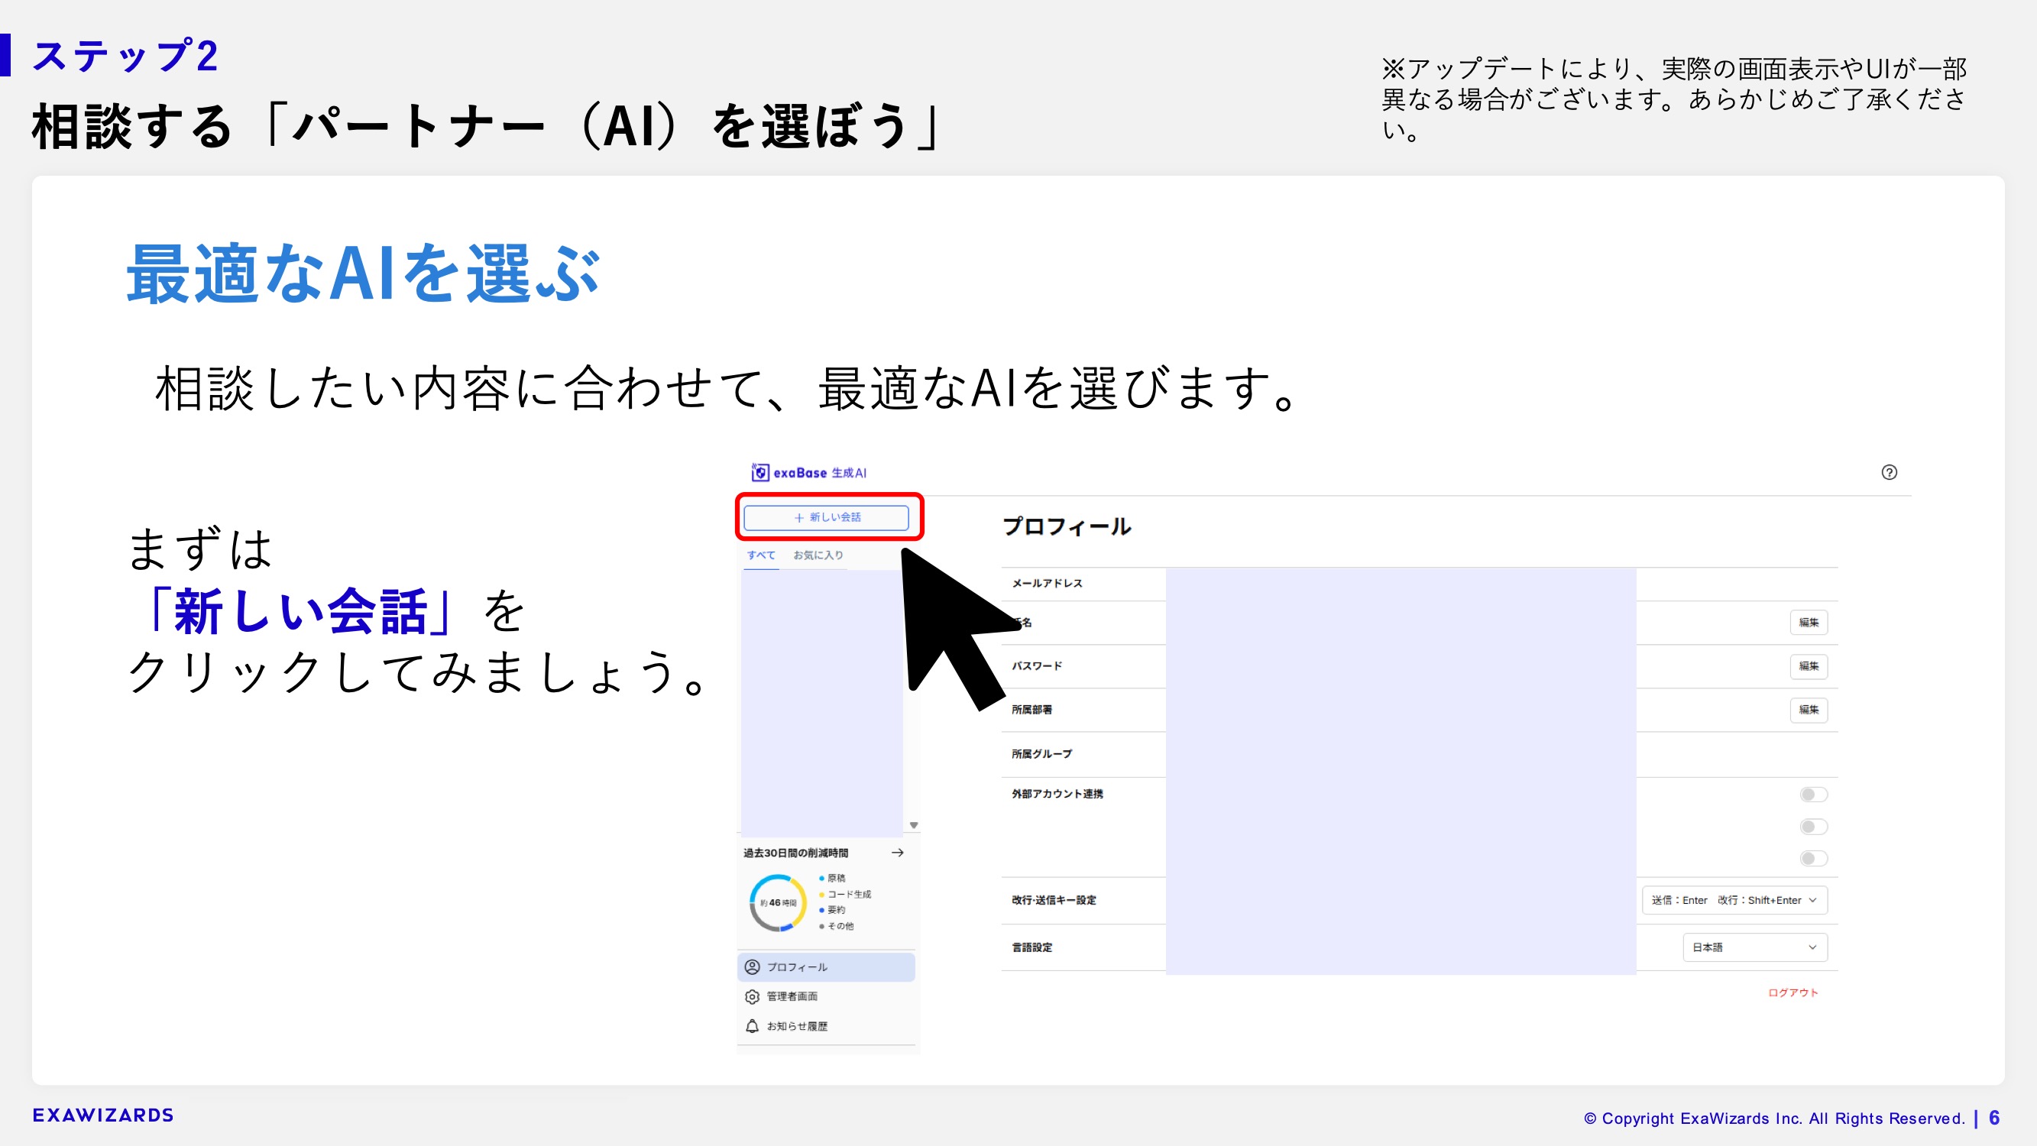Click 編集 for the パスワード row

pos(1809,666)
